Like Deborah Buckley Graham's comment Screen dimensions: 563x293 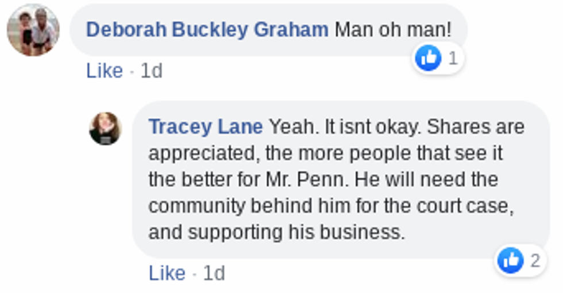point(105,71)
